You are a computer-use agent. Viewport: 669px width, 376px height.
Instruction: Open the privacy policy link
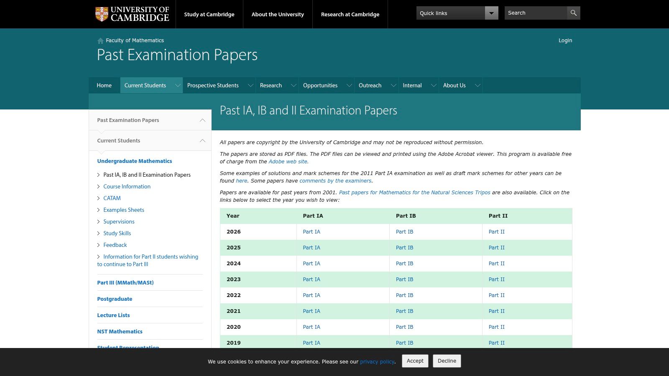click(x=377, y=362)
